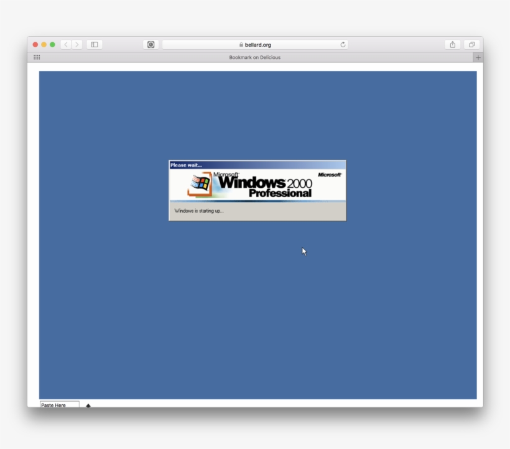Open the privacy report shield icon

(151, 45)
